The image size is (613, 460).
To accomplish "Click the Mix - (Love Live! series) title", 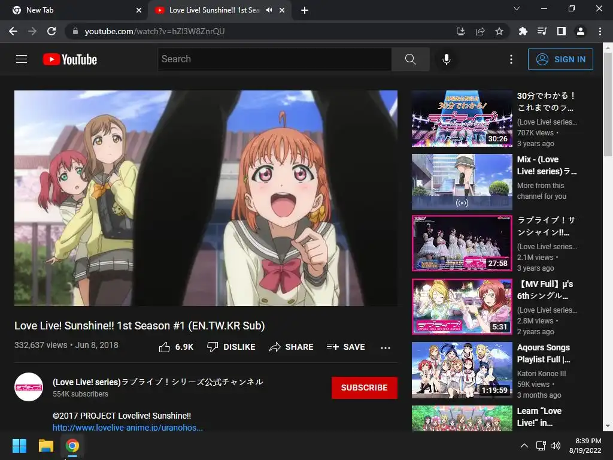I will [x=547, y=165].
